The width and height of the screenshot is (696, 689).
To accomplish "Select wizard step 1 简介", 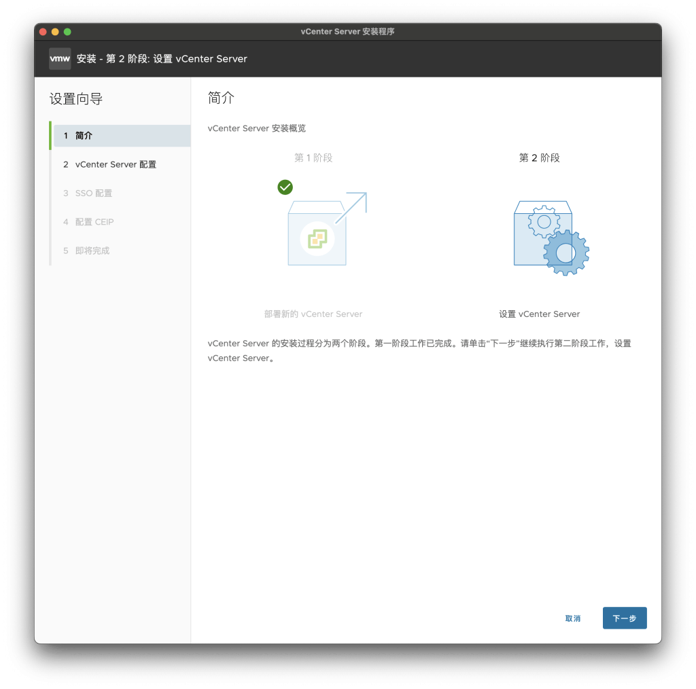I will [x=122, y=136].
